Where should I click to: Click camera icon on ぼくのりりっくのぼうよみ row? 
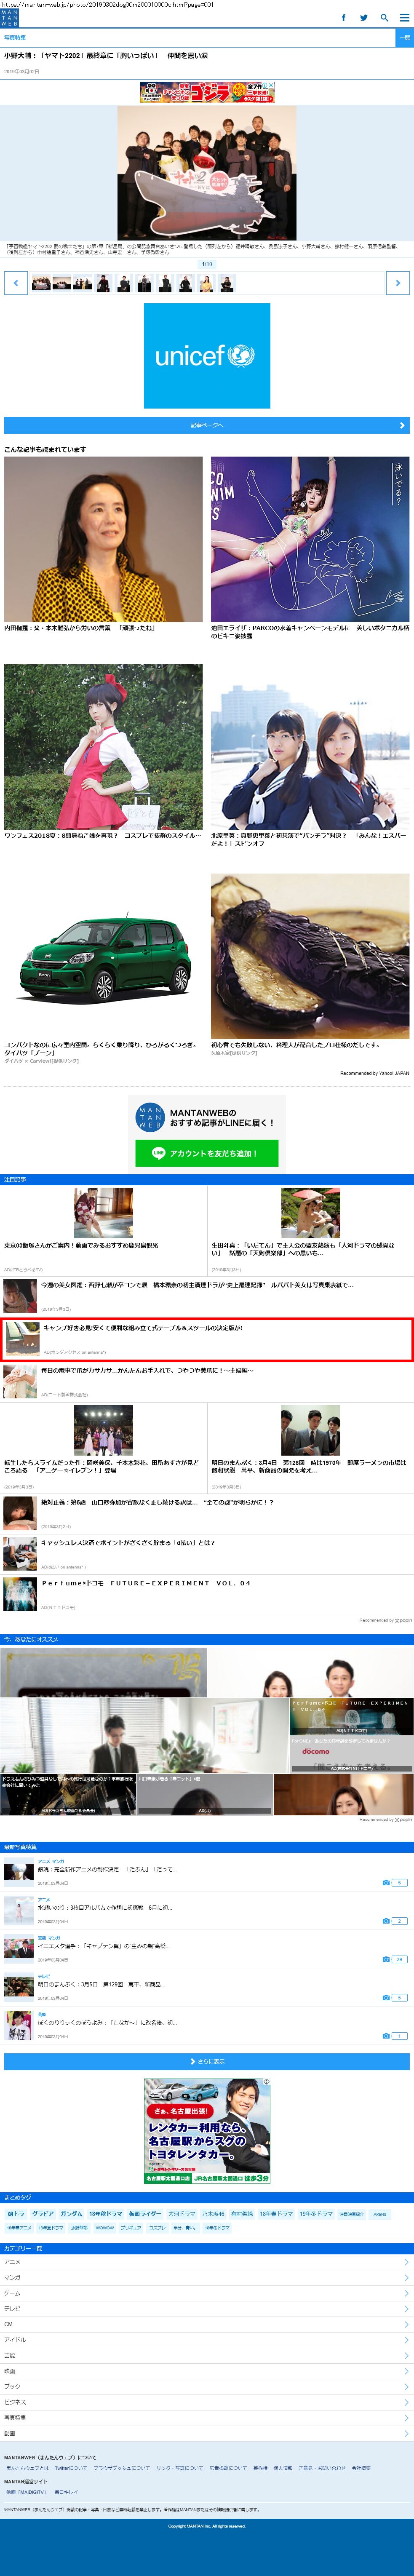[x=386, y=2036]
